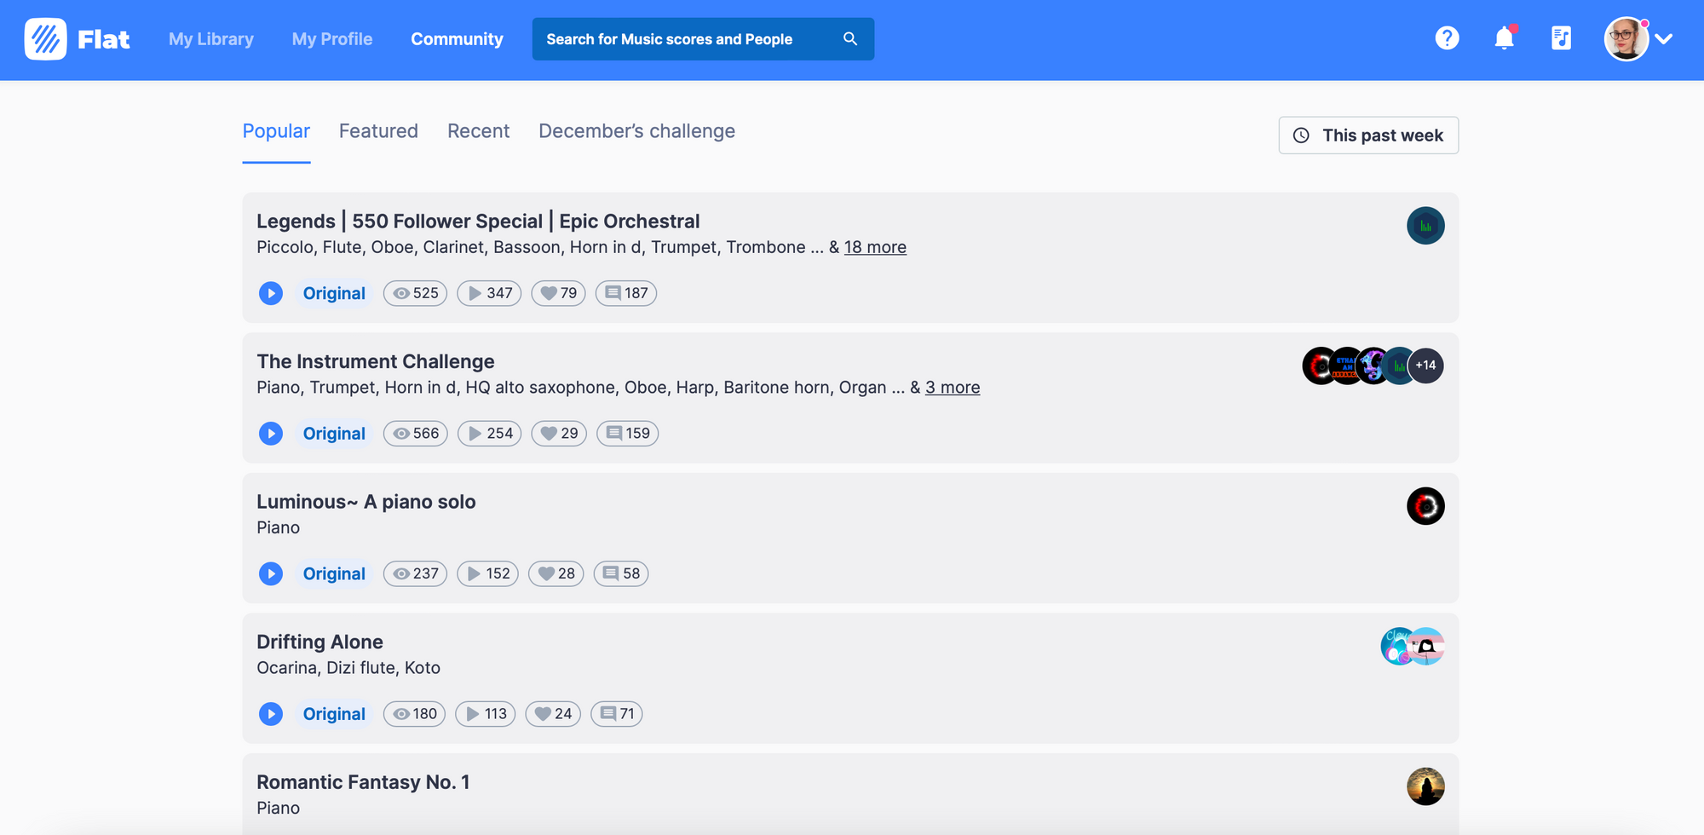The image size is (1704, 835).
Task: Open The Instrument Challenge score title
Action: 376,361
